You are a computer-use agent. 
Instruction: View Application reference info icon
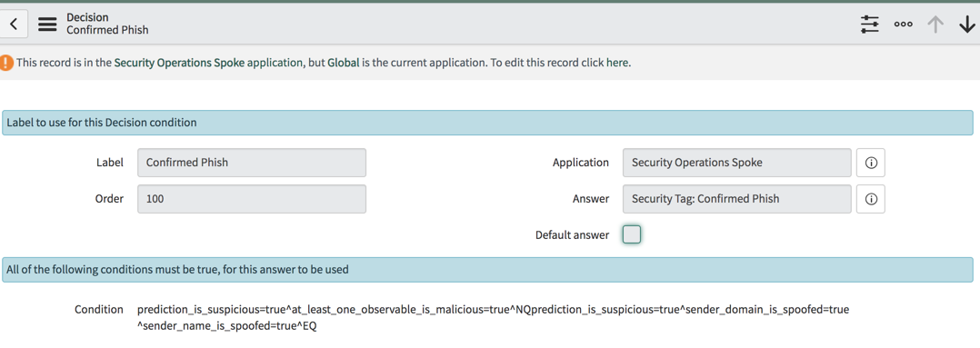coord(871,163)
